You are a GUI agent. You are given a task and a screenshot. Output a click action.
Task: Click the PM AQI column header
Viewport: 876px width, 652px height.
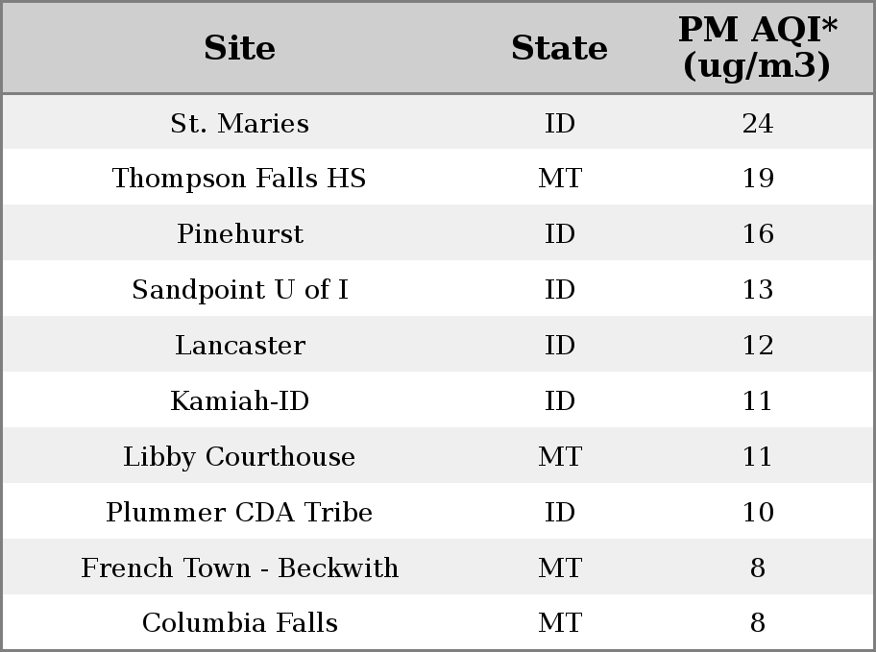click(758, 47)
